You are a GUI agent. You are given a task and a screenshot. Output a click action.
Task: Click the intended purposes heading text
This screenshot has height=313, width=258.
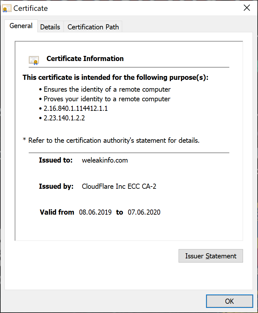click(x=115, y=77)
